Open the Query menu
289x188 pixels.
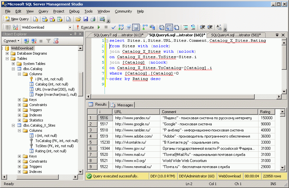[43, 11]
